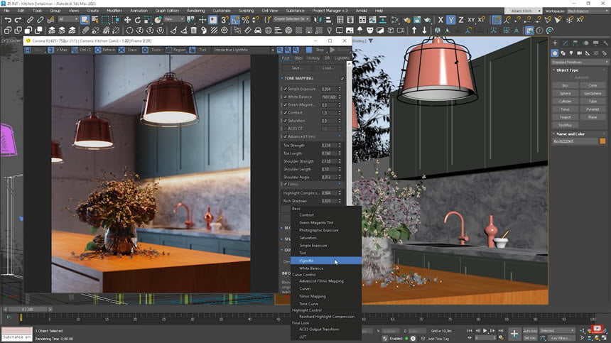Click the Undo arrow icon
The image size is (611, 343).
[x=8, y=19]
